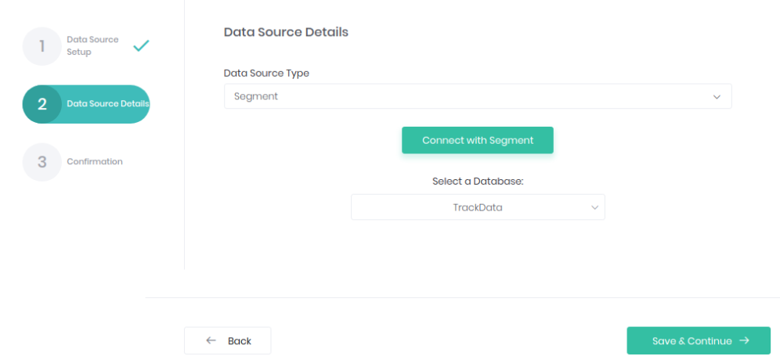Click the Select a Database label
Screen dimensions: 780x363
pyautogui.click(x=478, y=181)
